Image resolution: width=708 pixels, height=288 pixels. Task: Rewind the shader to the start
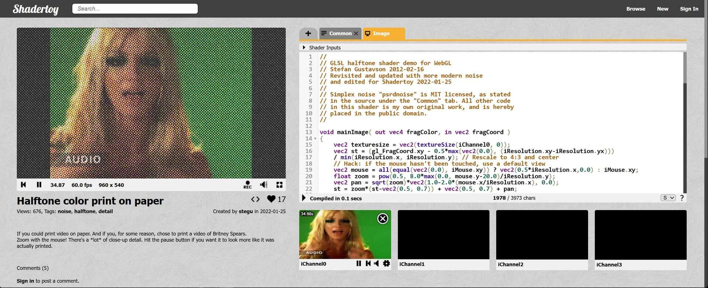point(23,185)
